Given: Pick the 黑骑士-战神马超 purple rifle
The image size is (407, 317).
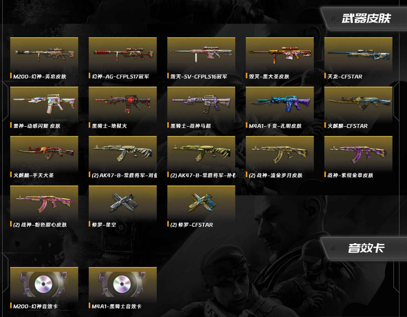Looking at the screenshot, I should tap(201, 104).
